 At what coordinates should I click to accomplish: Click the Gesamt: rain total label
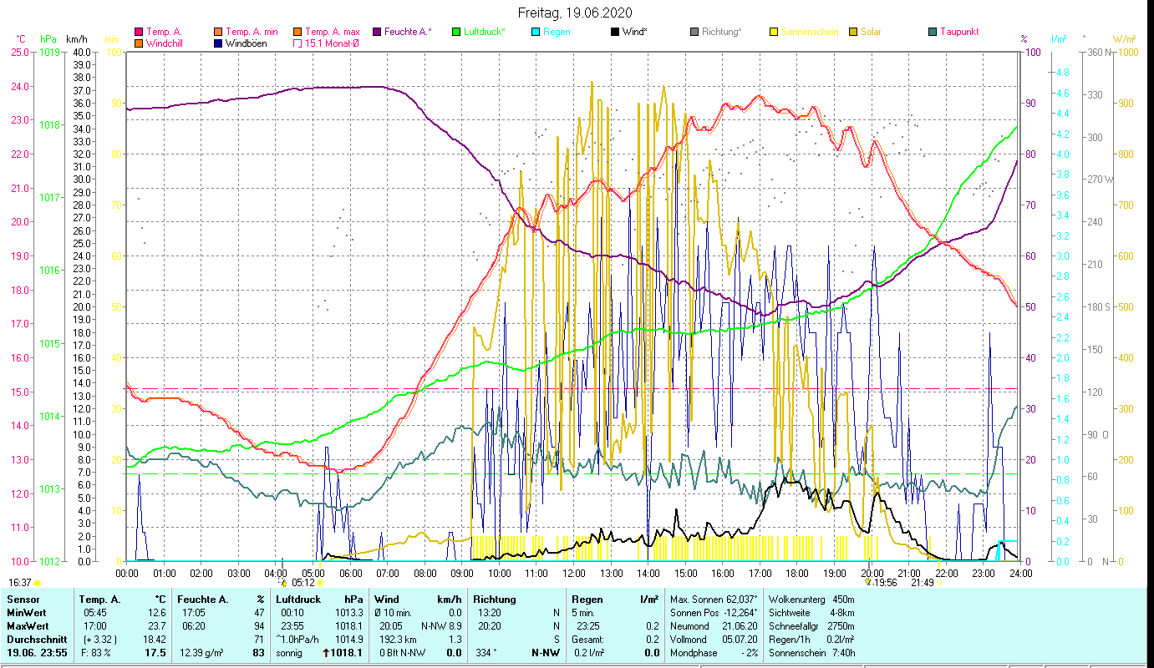pos(588,640)
